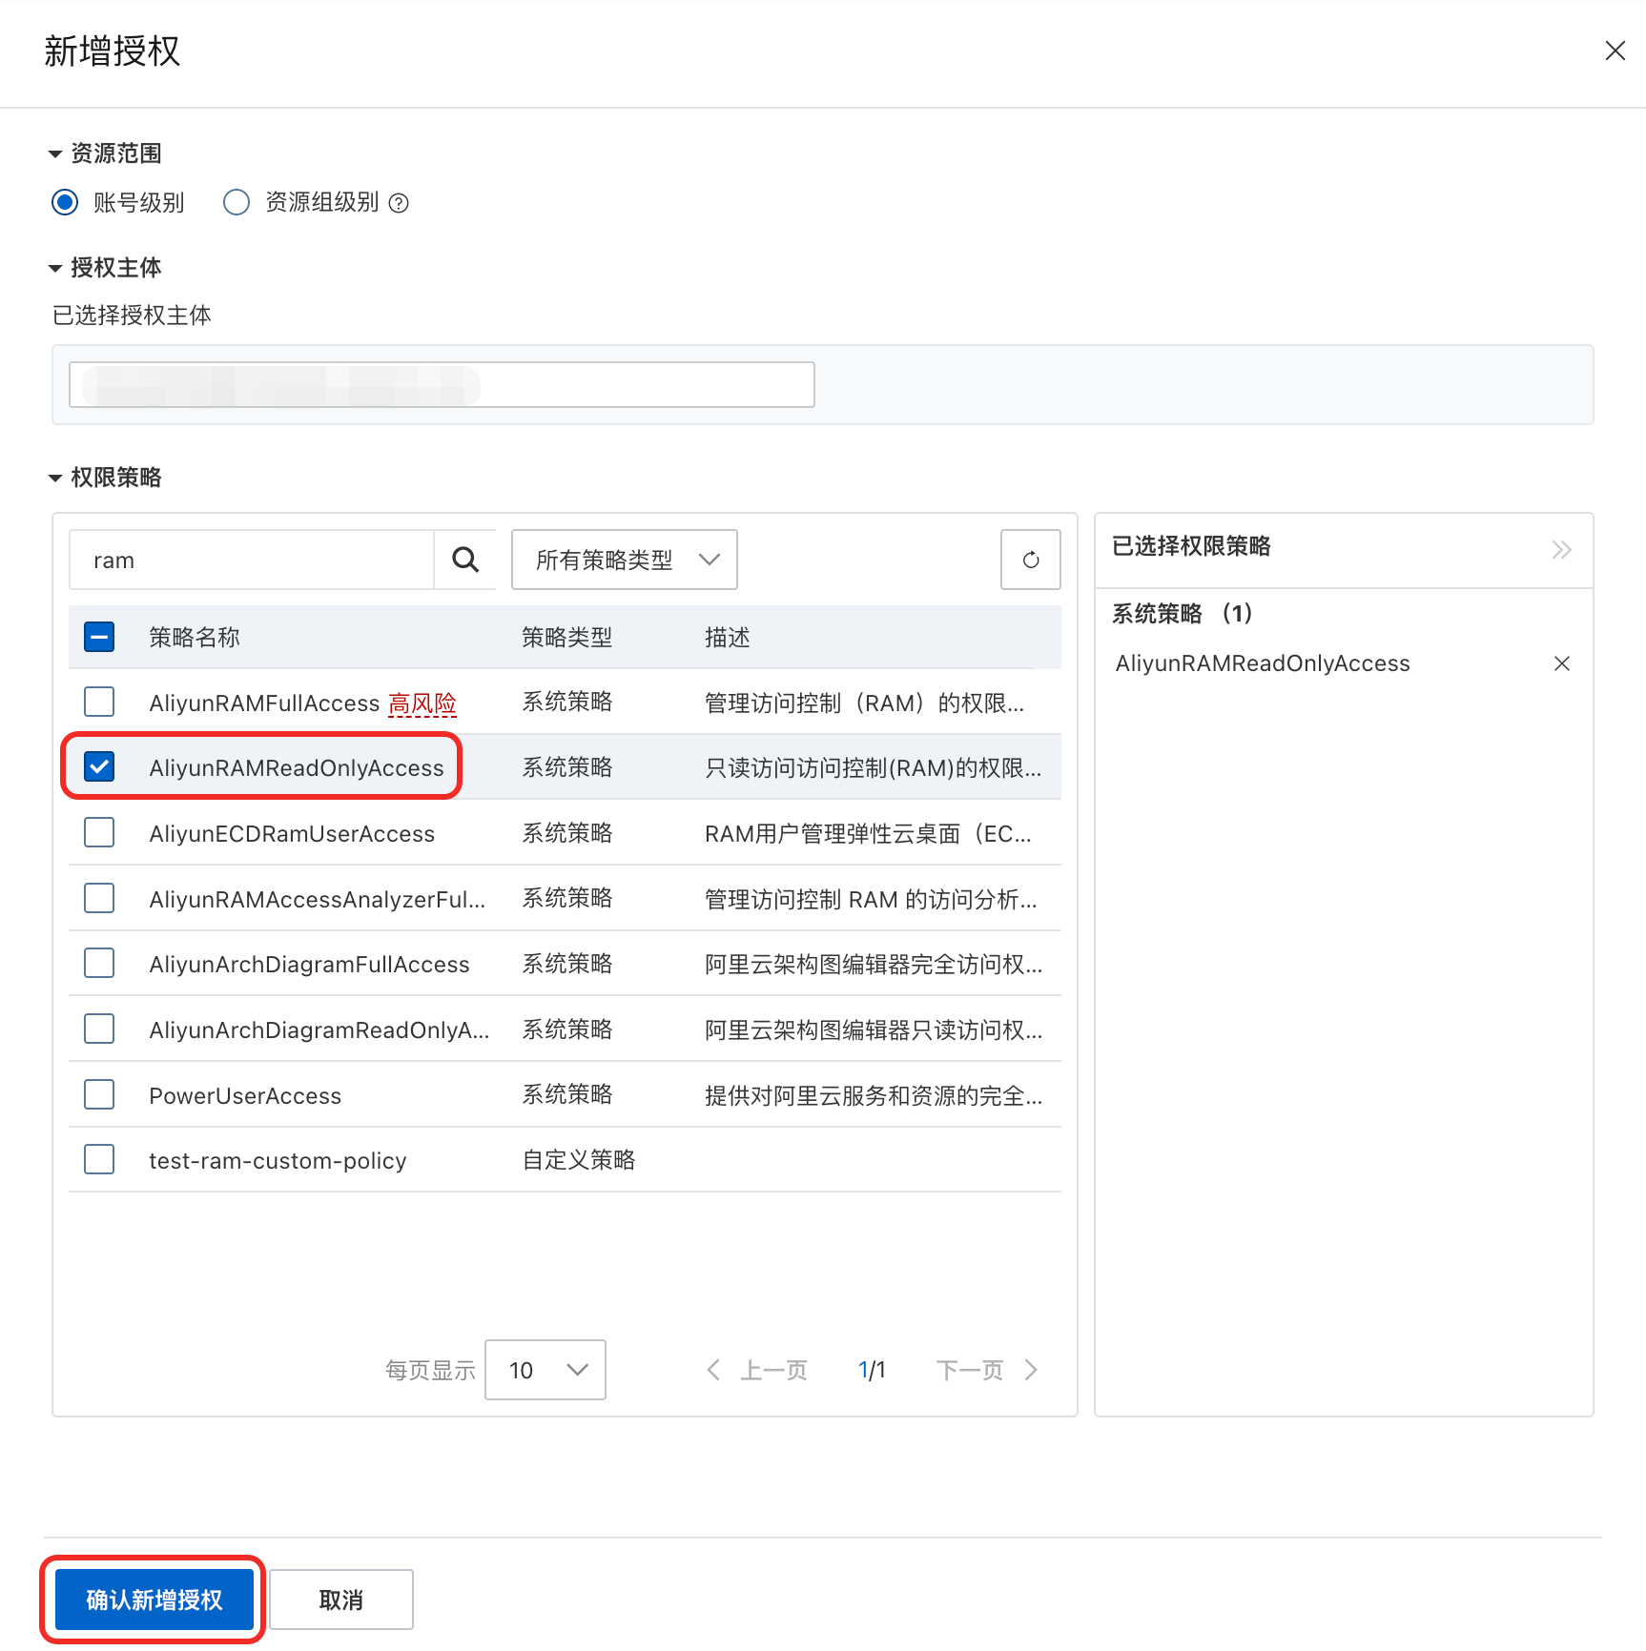Check the AliyunArchDiagramFullAccess policy

click(x=99, y=963)
